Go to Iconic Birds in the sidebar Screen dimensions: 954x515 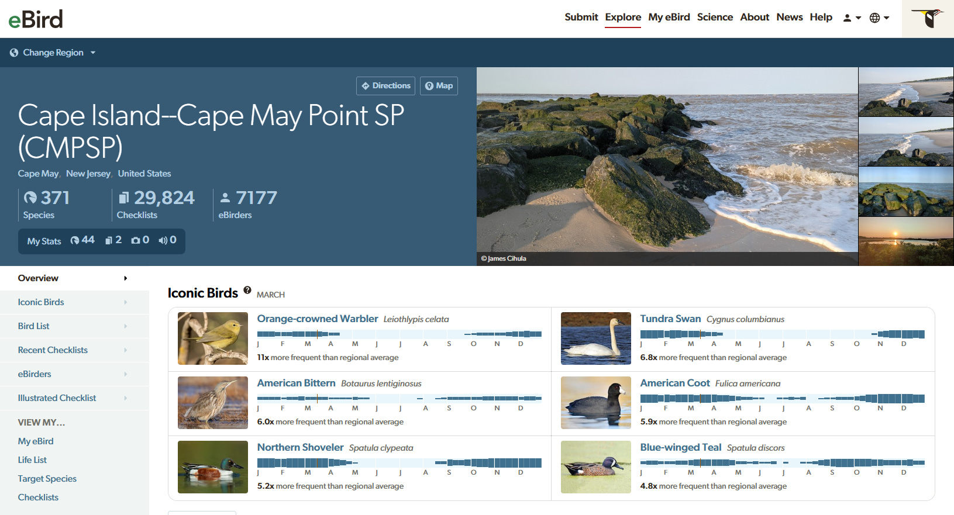coord(74,302)
